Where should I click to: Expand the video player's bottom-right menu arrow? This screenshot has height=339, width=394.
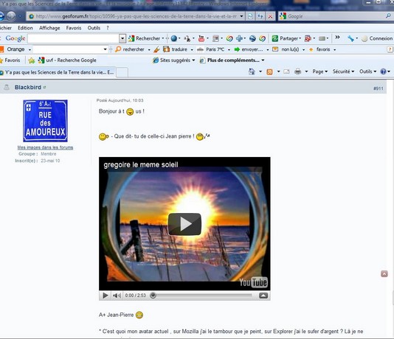coord(263,296)
